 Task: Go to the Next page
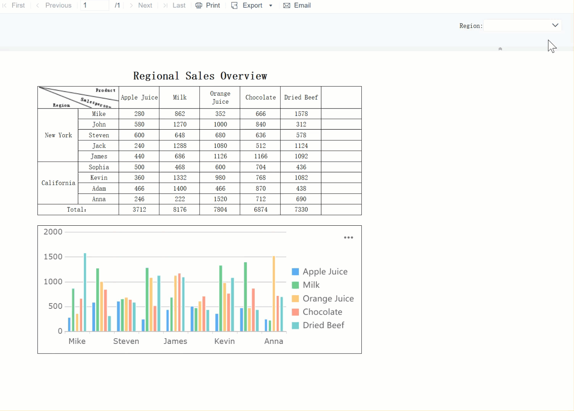click(x=141, y=5)
